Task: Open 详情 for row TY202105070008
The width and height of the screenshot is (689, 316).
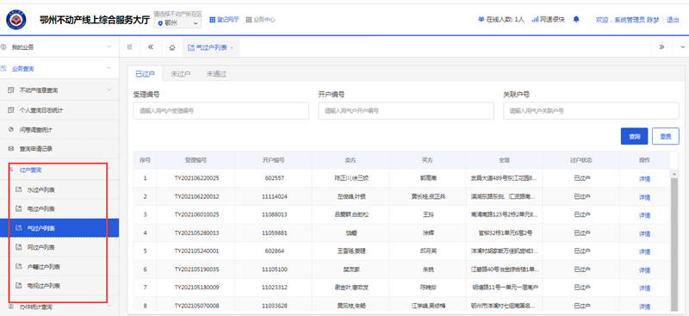Action: [644, 307]
